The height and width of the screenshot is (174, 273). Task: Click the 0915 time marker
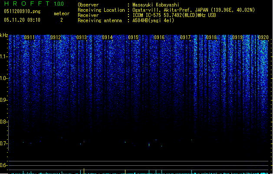click(x=133, y=37)
